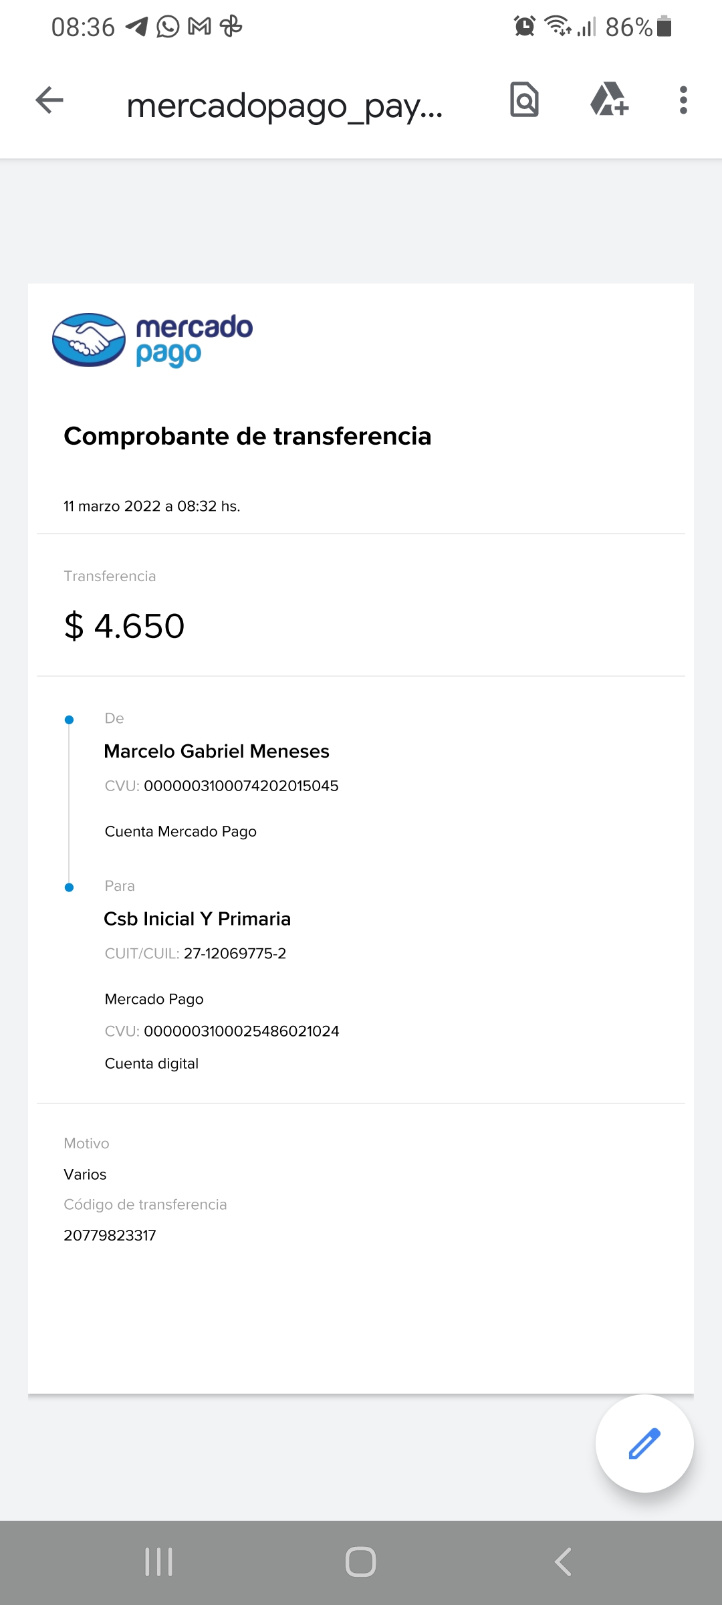Tap the CUIT/CUIL number 27-12069775-2
Viewport: 722px width, 1605px height.
235,954
